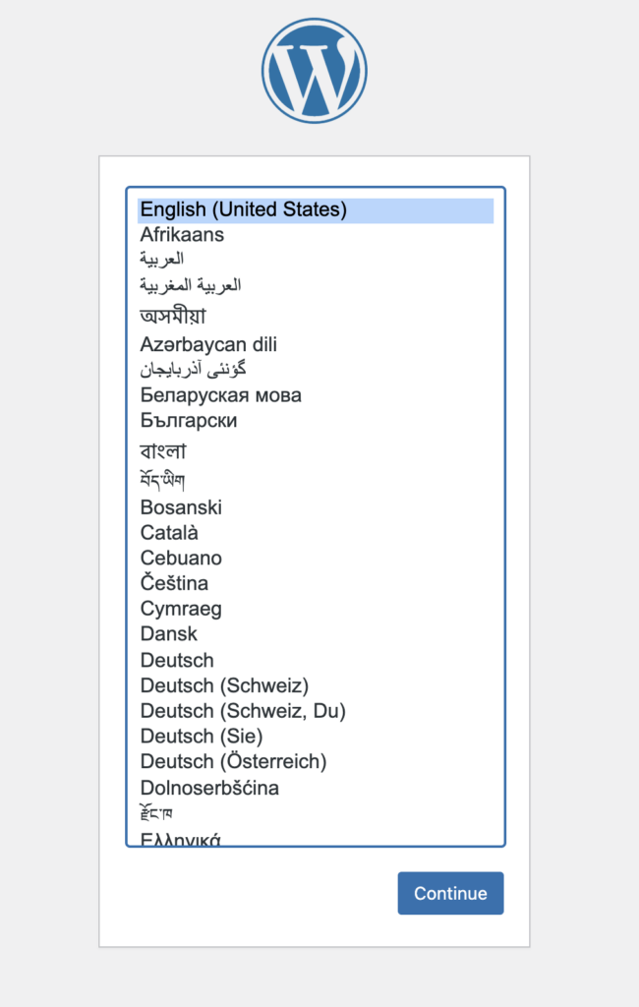Viewport: 639px width, 1007px height.
Task: Select Български language option
Action: pos(189,421)
